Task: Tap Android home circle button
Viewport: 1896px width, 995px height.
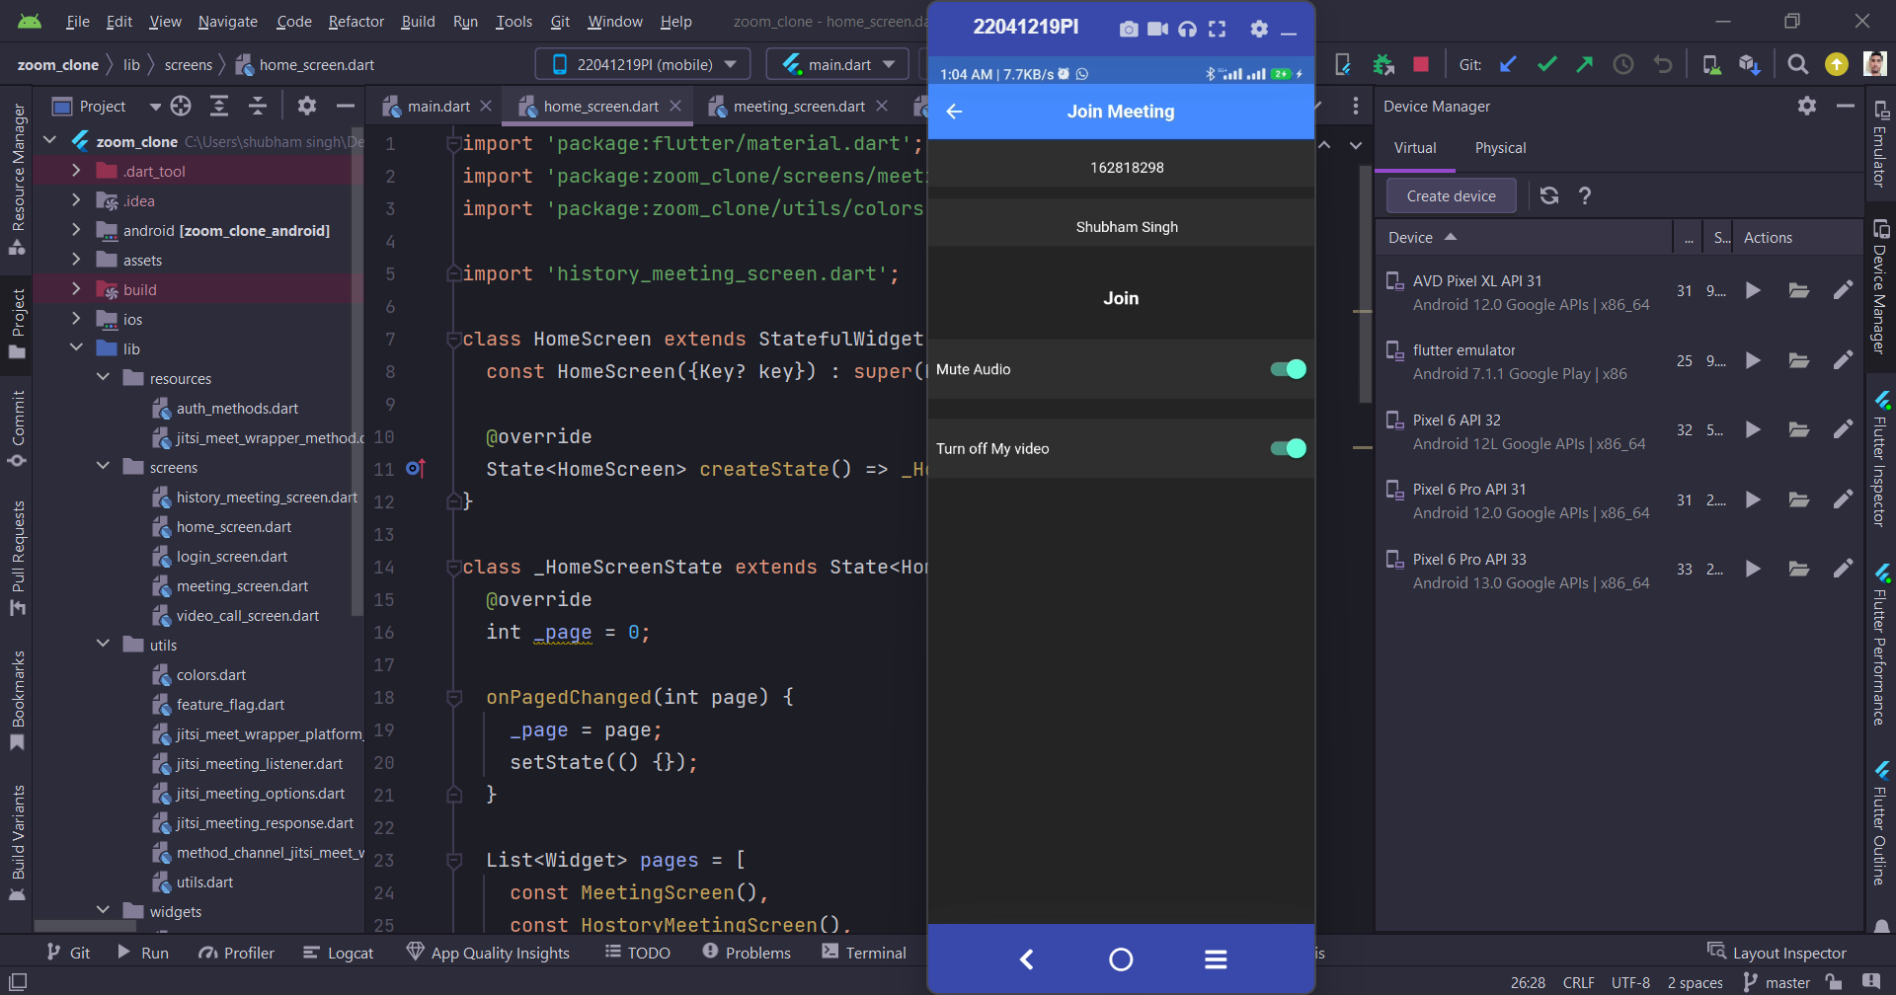Action: click(x=1121, y=958)
